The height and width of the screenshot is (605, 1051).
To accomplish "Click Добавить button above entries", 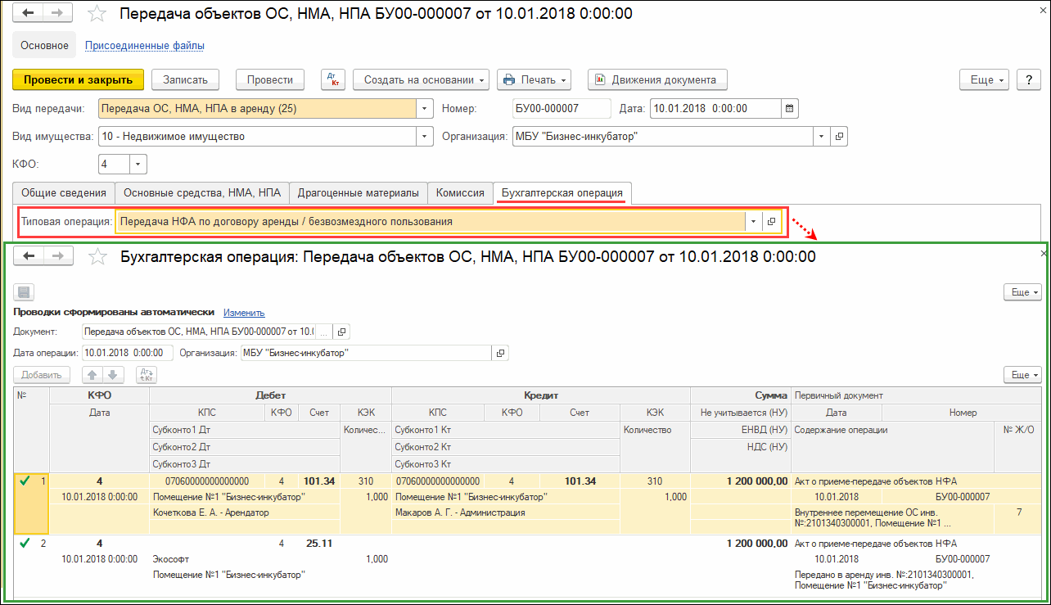I will 42,375.
